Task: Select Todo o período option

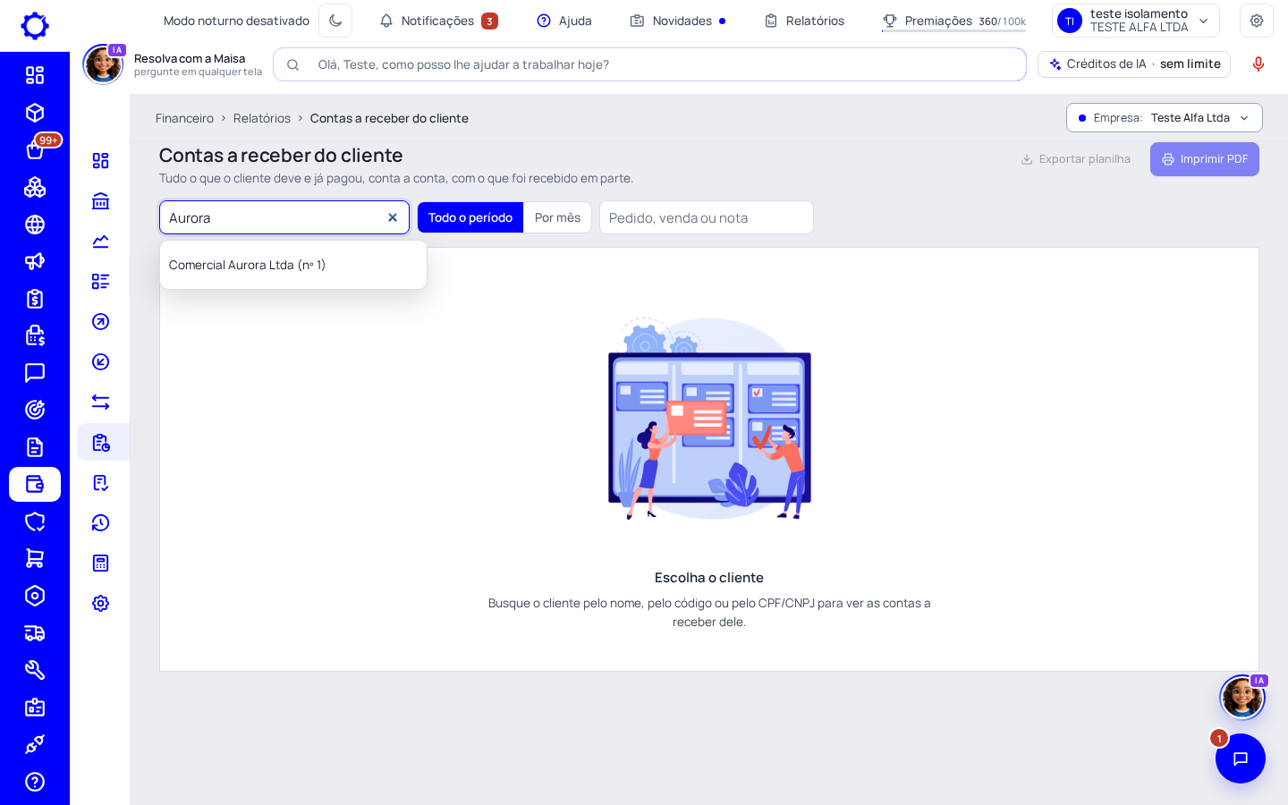Action: point(470,217)
